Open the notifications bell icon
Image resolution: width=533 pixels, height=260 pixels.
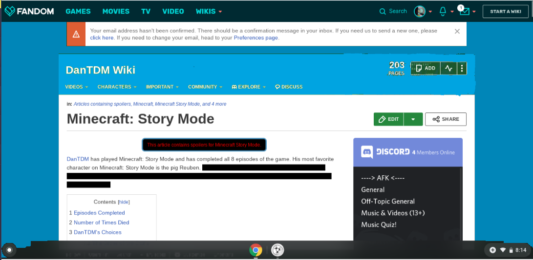(x=443, y=11)
